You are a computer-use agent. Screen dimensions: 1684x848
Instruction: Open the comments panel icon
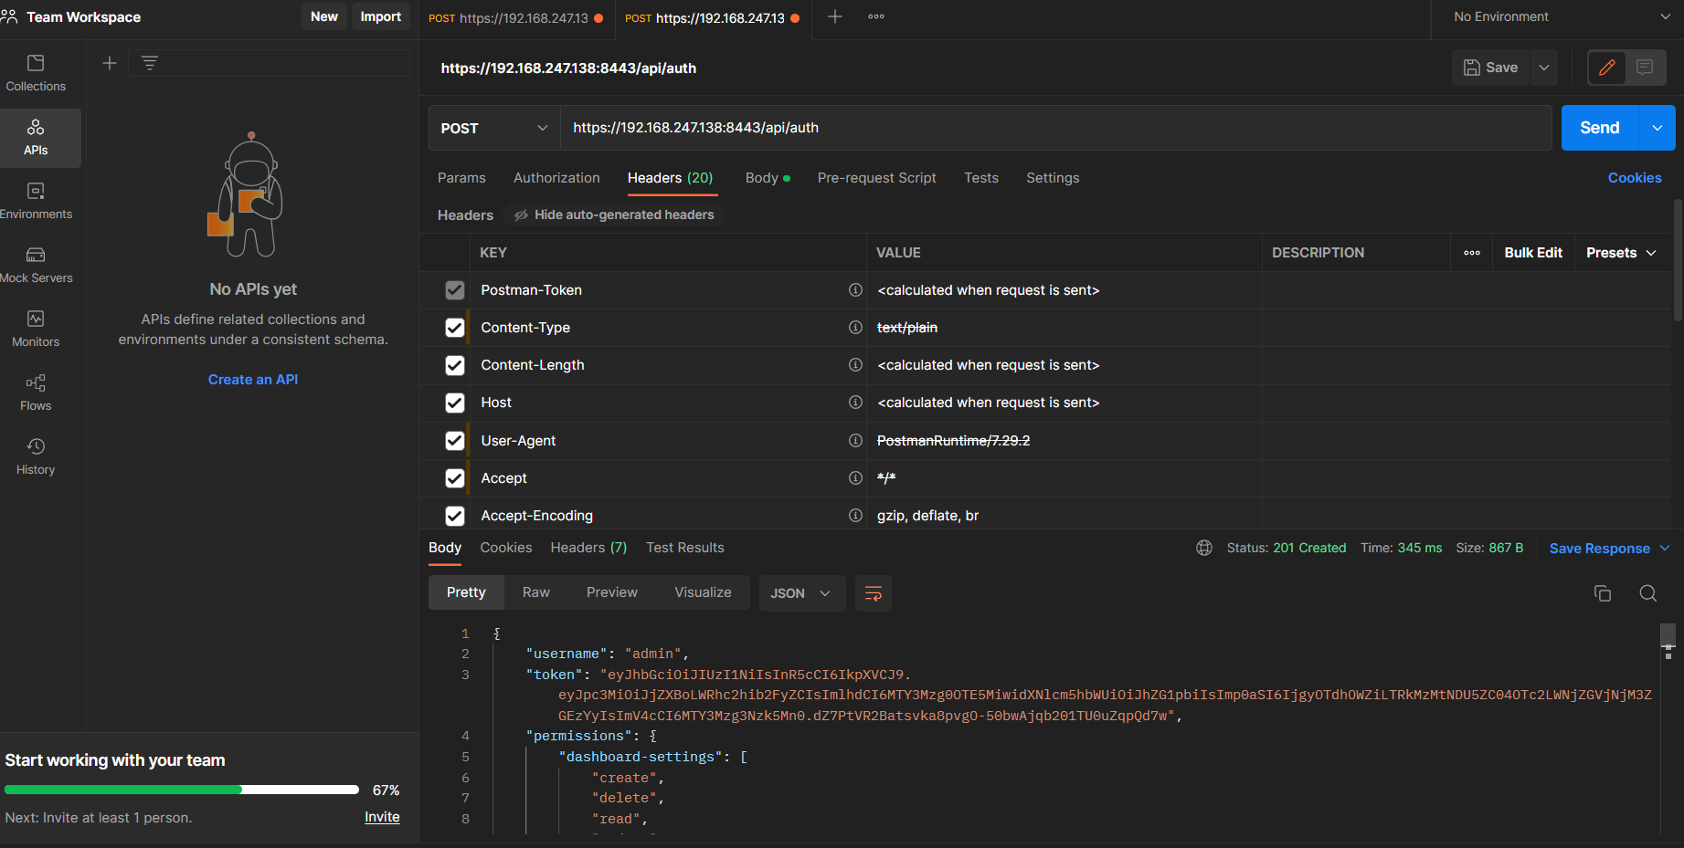click(x=1645, y=68)
